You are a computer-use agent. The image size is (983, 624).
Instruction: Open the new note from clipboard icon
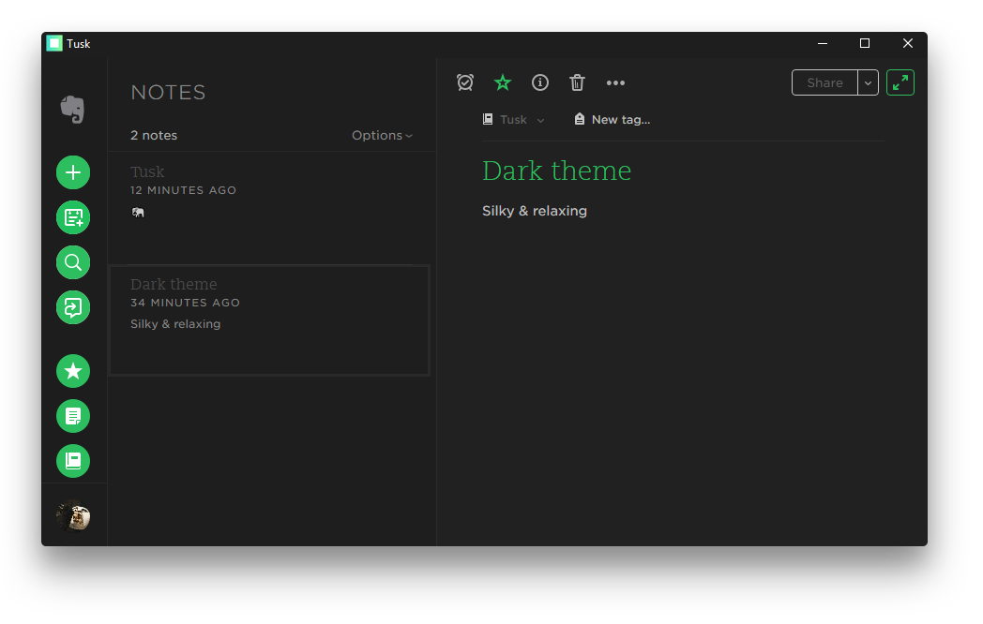[x=73, y=217]
